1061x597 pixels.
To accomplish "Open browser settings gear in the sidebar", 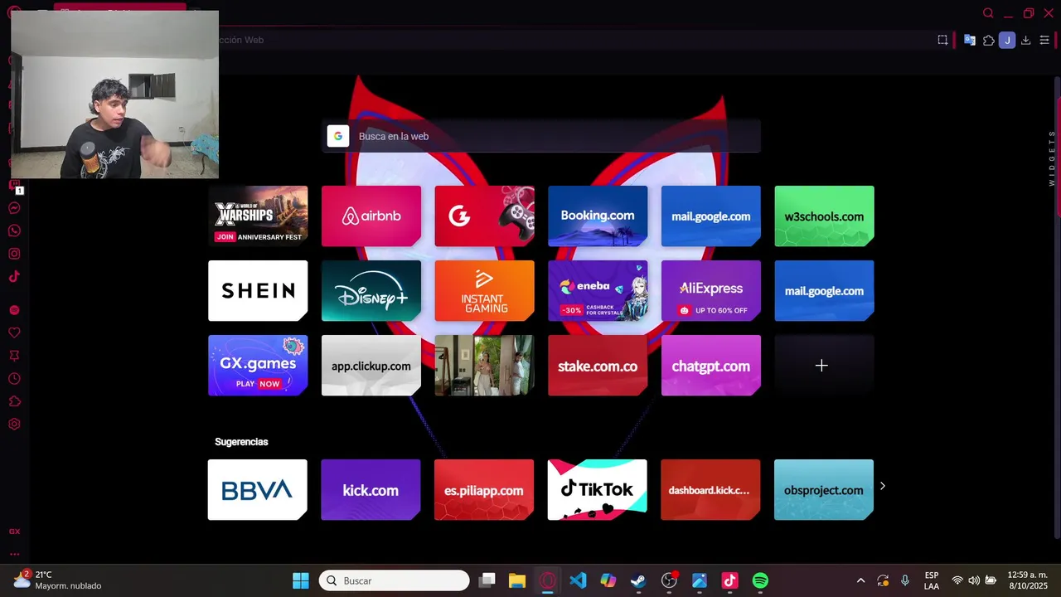I will [x=14, y=424].
